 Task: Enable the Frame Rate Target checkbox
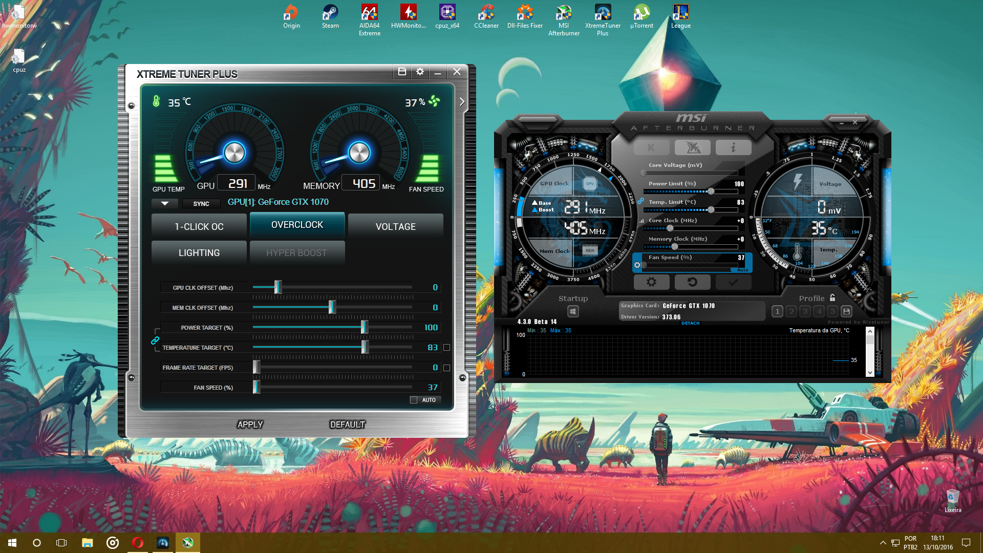[x=446, y=368]
